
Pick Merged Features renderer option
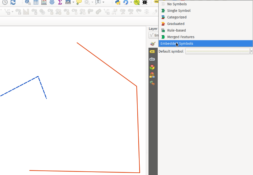click(x=180, y=37)
